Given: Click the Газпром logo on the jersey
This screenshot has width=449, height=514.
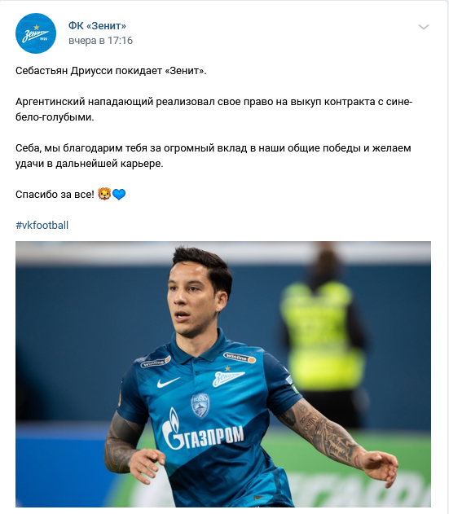Looking at the screenshot, I should click(x=203, y=430).
